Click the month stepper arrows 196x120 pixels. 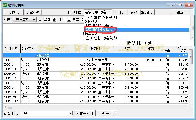coord(69,20)
